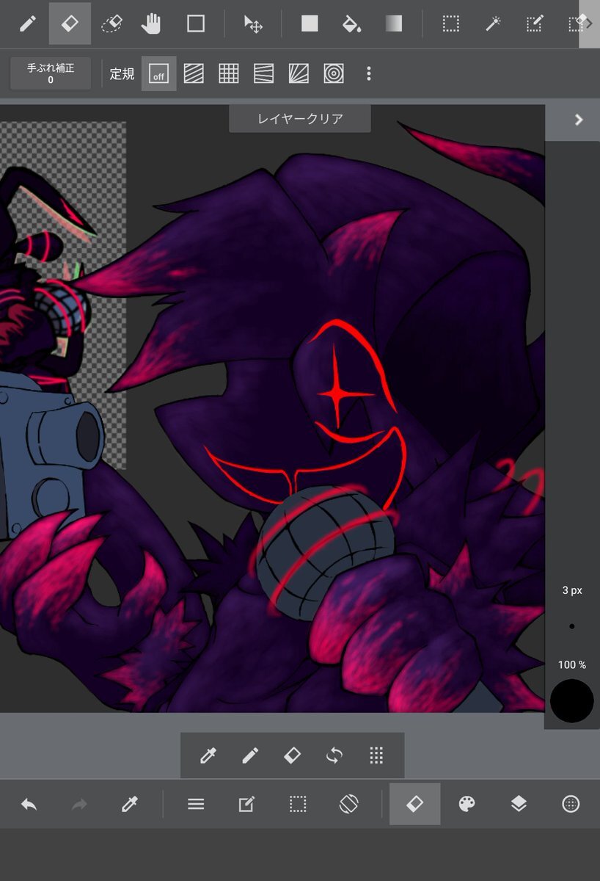Screen dimensions: 600x881
Task: Activate the Hand pan tool
Action: coord(152,23)
